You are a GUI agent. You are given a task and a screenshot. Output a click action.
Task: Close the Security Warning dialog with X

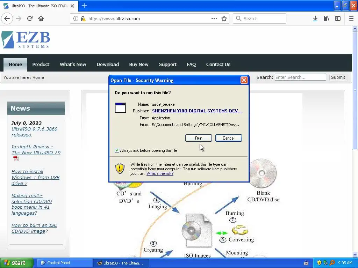(244, 80)
